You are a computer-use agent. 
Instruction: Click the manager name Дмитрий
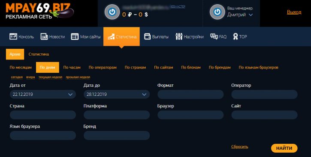click(236, 15)
